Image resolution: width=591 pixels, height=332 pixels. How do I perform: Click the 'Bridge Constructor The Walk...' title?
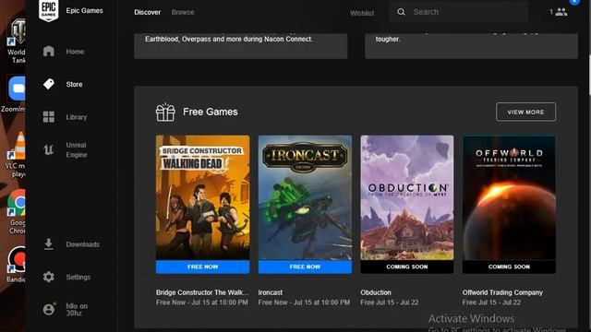click(x=202, y=292)
